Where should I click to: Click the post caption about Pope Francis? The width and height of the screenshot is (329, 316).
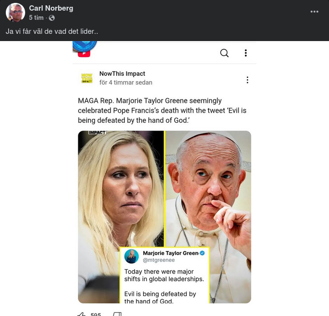pos(162,110)
